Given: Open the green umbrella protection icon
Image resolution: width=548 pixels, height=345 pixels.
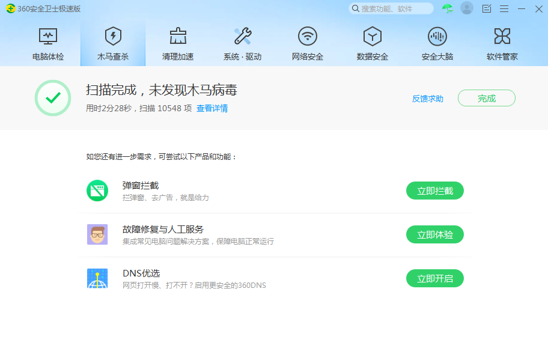Looking at the screenshot, I should [447, 8].
